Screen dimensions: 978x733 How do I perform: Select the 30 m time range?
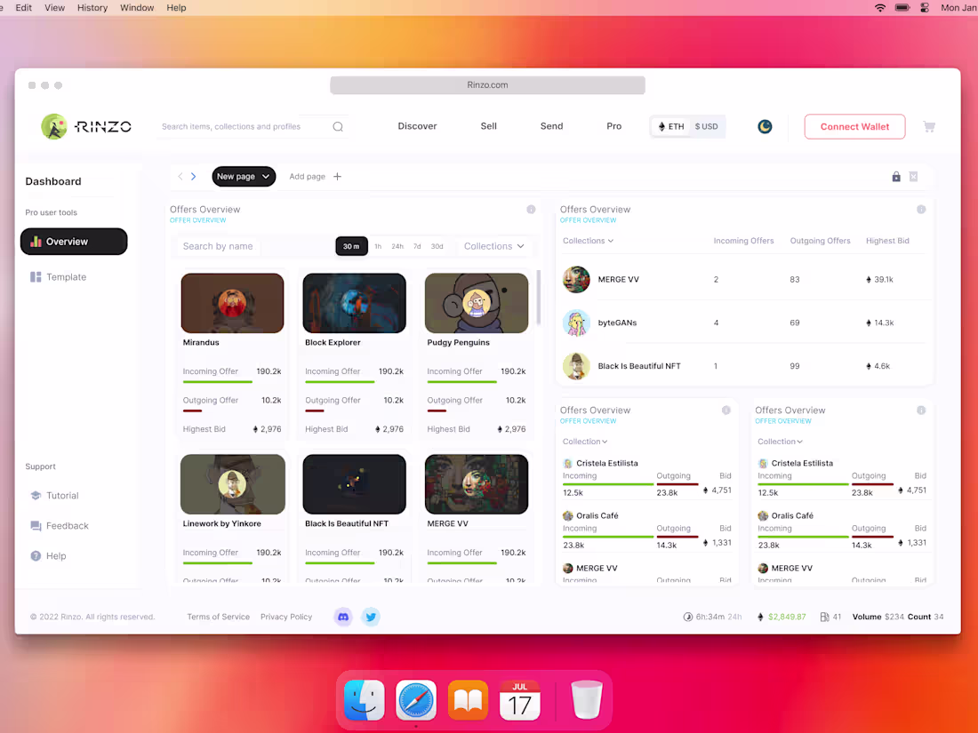[x=351, y=246]
